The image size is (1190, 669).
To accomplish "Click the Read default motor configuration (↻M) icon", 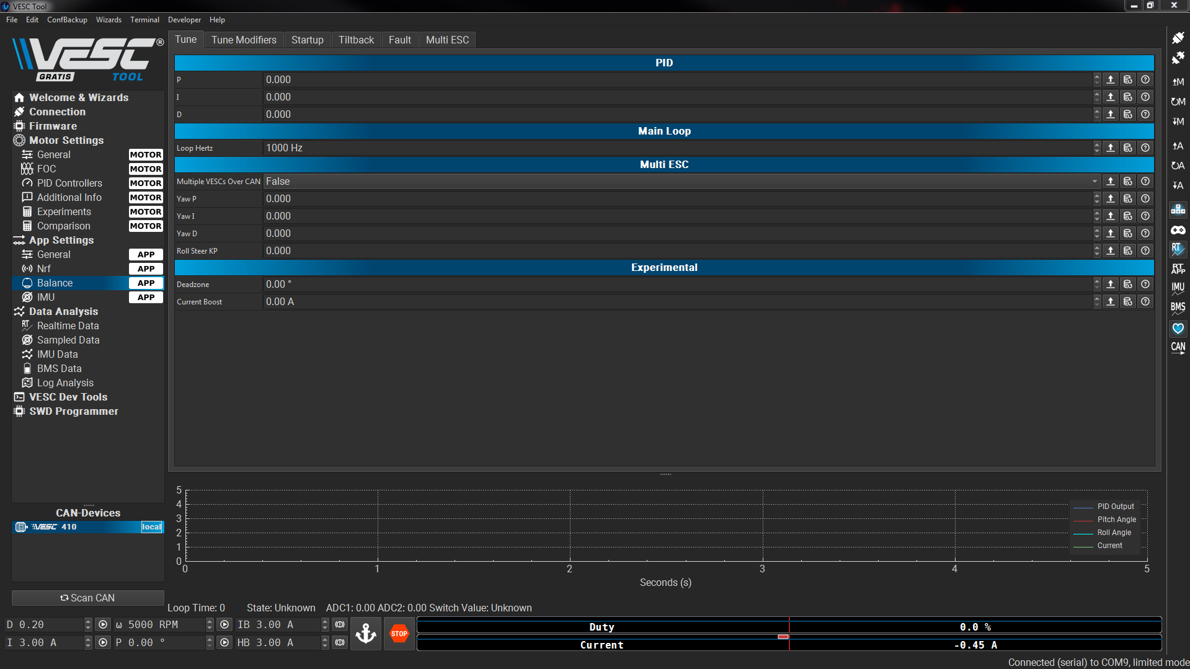I will click(x=1178, y=101).
